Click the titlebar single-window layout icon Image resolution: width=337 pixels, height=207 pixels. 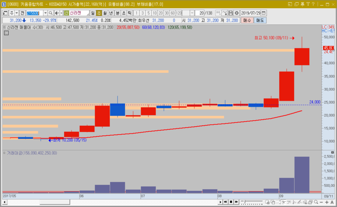coord(290,4)
